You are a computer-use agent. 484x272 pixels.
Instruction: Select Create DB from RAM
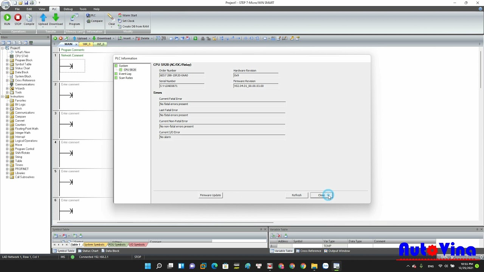pos(133,26)
